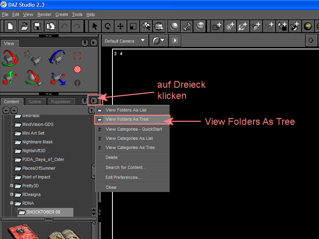Click the red-blue dolly zoom camera icon
This screenshot has width=319, height=239.
[58, 79]
